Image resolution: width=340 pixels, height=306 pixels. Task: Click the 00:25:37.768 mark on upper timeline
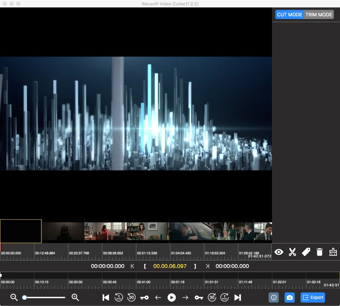[x=79, y=253]
